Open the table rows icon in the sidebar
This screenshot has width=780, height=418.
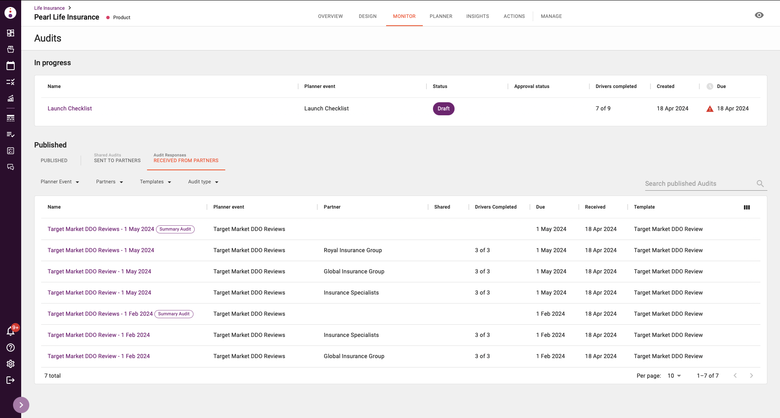(x=11, y=118)
